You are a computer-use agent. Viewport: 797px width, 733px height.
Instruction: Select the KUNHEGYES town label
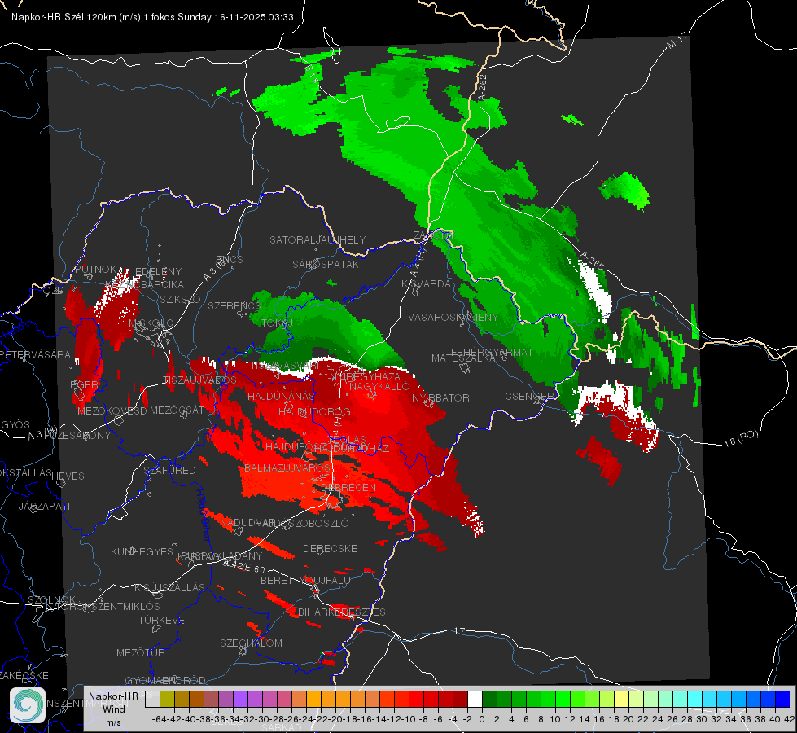[x=142, y=552]
